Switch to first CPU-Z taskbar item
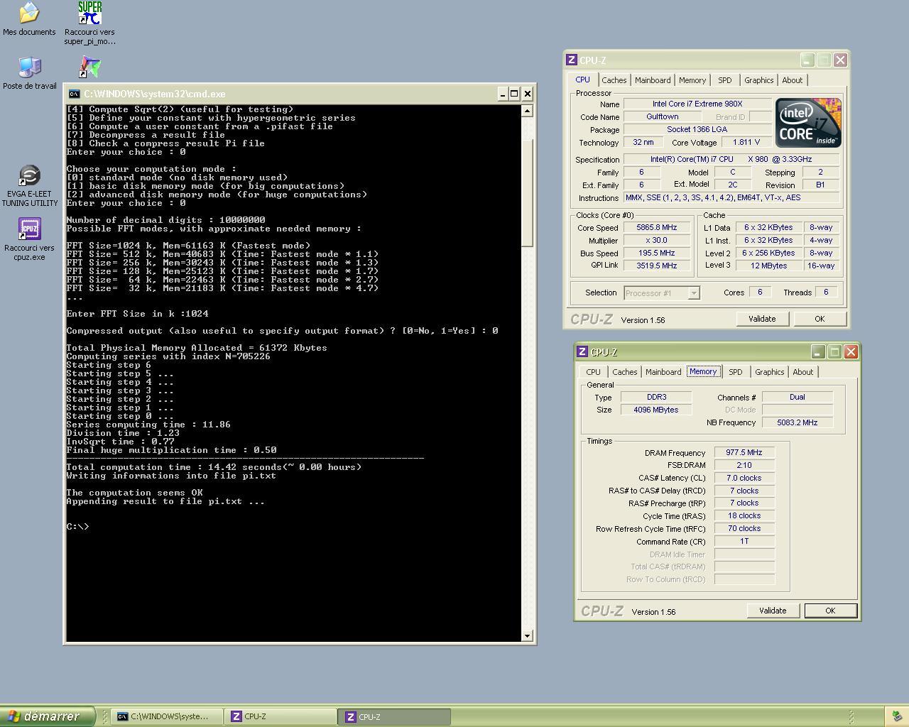 (281, 716)
